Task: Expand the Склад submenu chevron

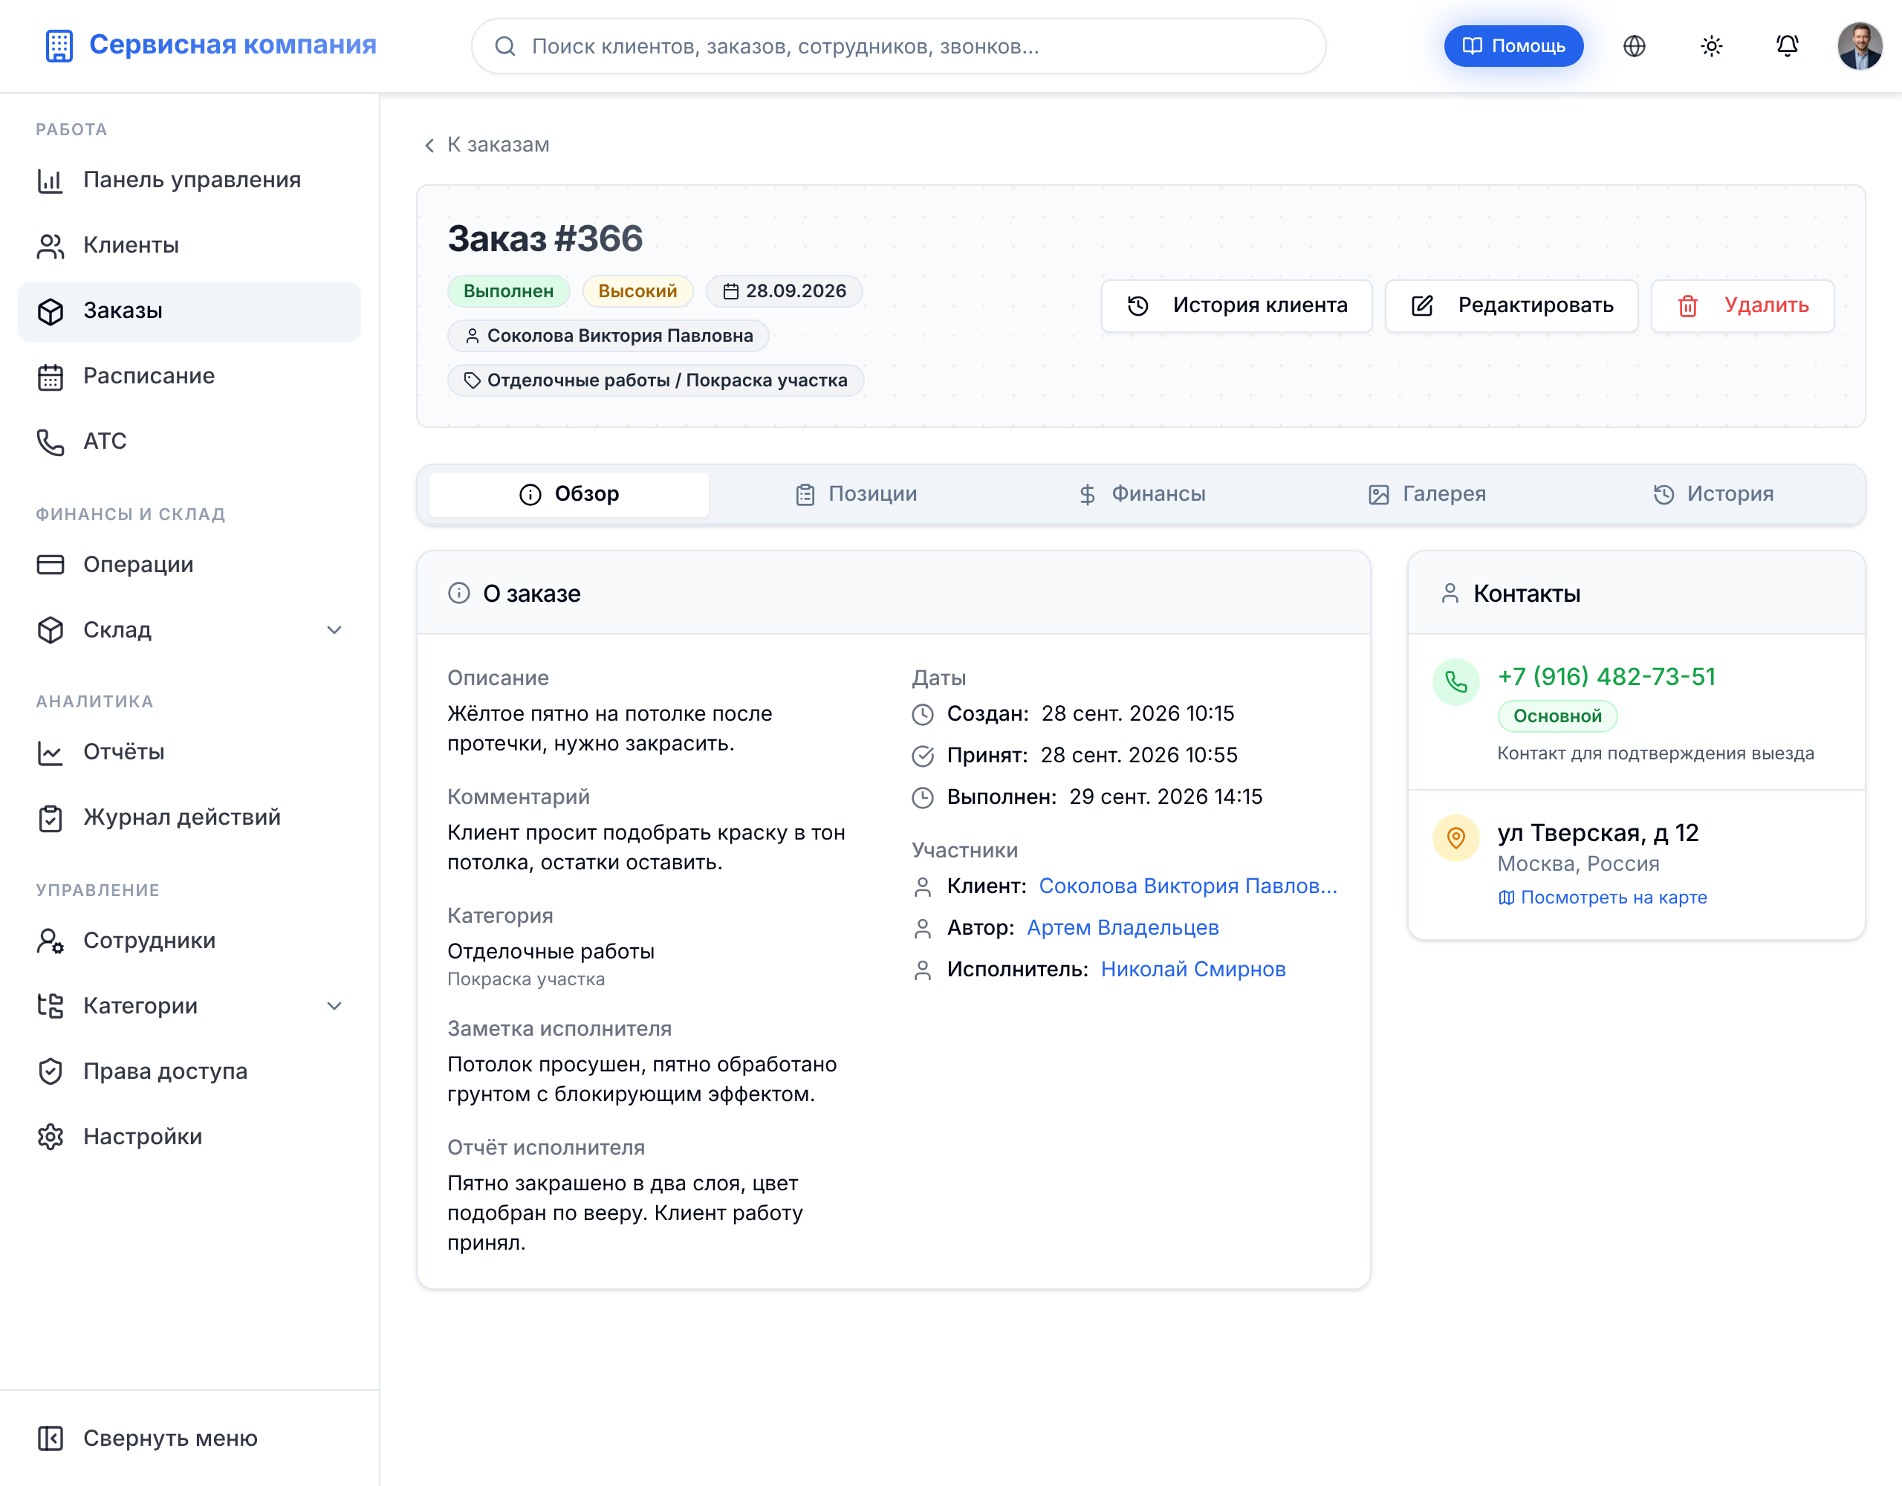Action: coord(334,630)
